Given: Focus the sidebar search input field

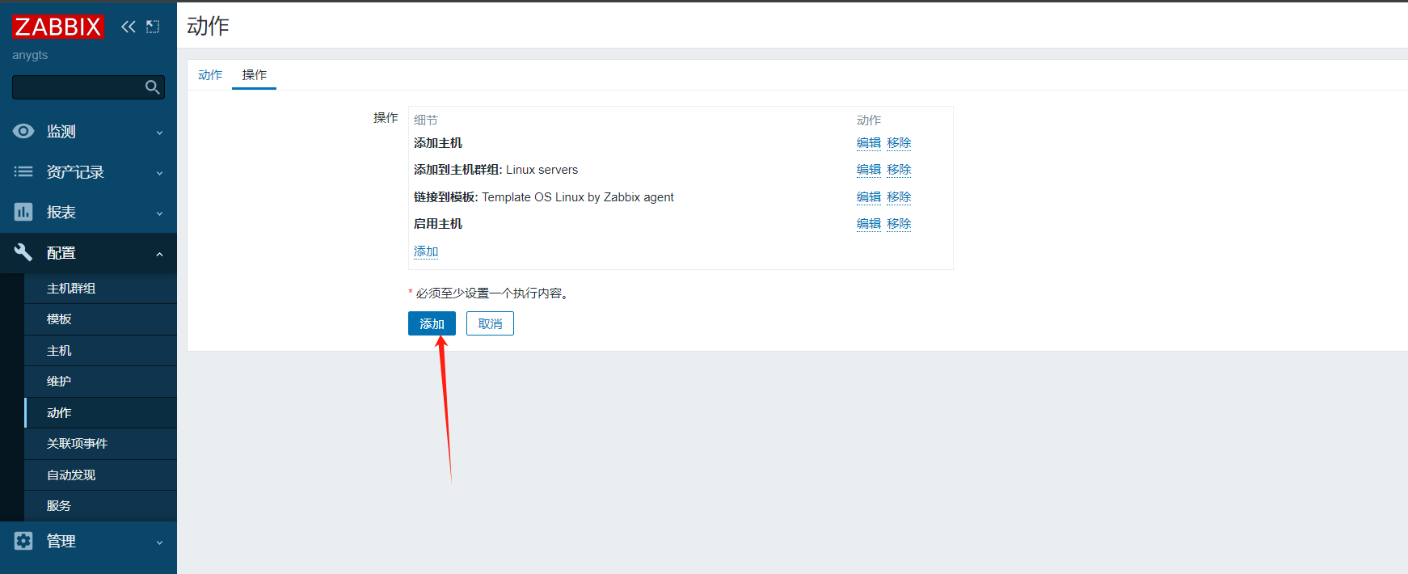Looking at the screenshot, I should pos(77,87).
